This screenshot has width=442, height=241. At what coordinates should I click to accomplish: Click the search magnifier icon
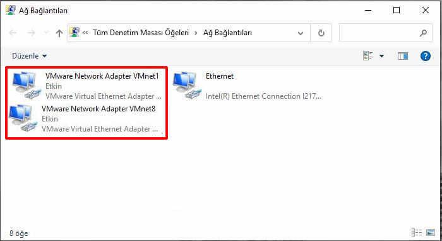click(x=423, y=33)
